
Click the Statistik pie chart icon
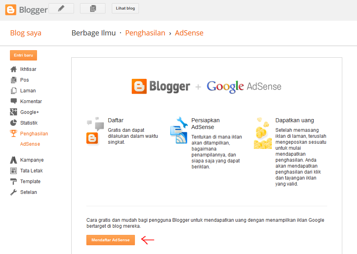click(x=14, y=123)
